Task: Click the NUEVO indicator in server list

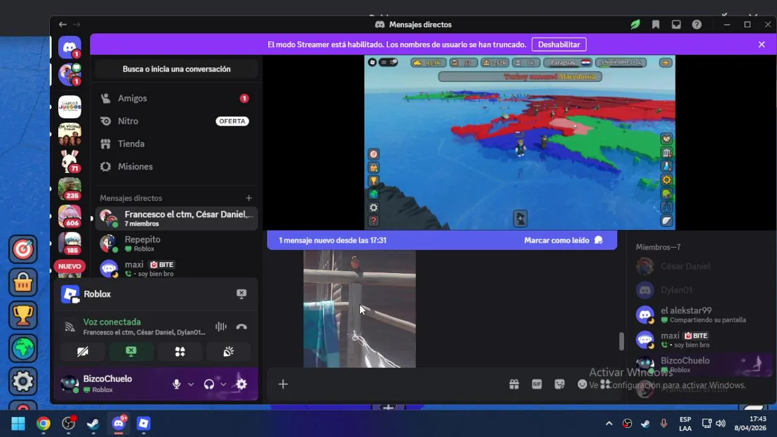Action: click(x=70, y=266)
